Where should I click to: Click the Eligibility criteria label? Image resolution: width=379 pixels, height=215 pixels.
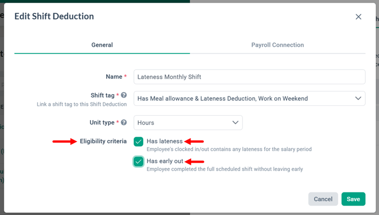(x=103, y=141)
